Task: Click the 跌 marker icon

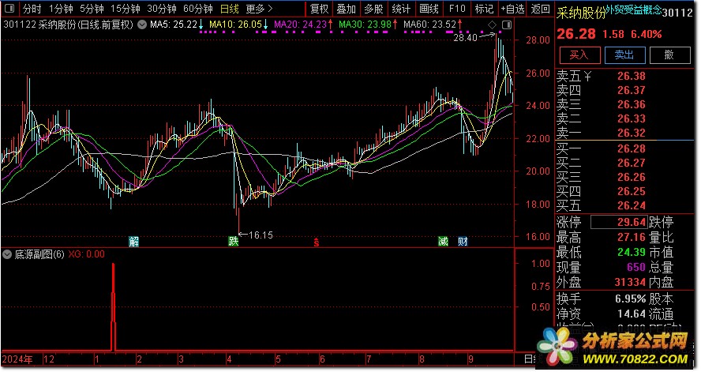Action: pos(234,242)
